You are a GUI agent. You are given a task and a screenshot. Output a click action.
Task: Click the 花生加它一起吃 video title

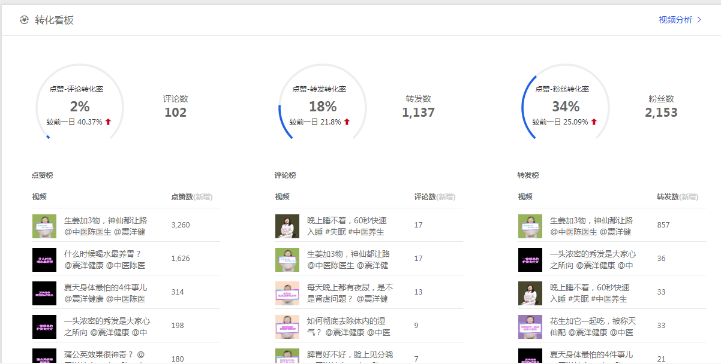coord(593,327)
